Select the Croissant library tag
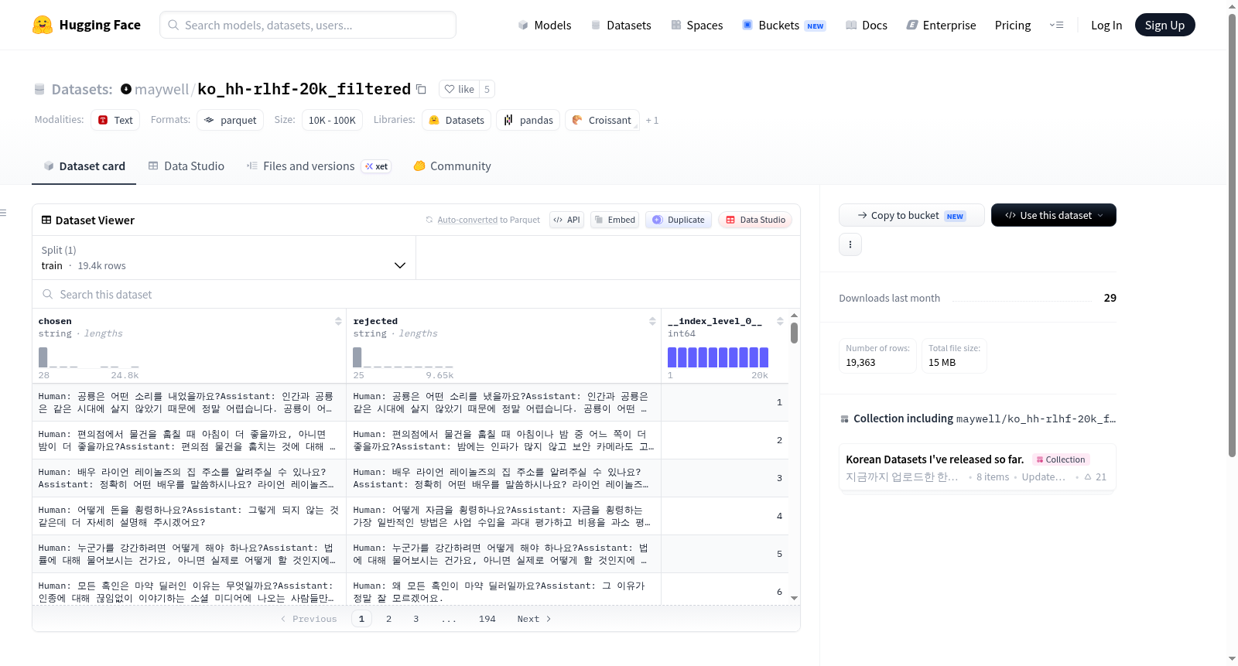This screenshot has width=1238, height=666. (602, 120)
